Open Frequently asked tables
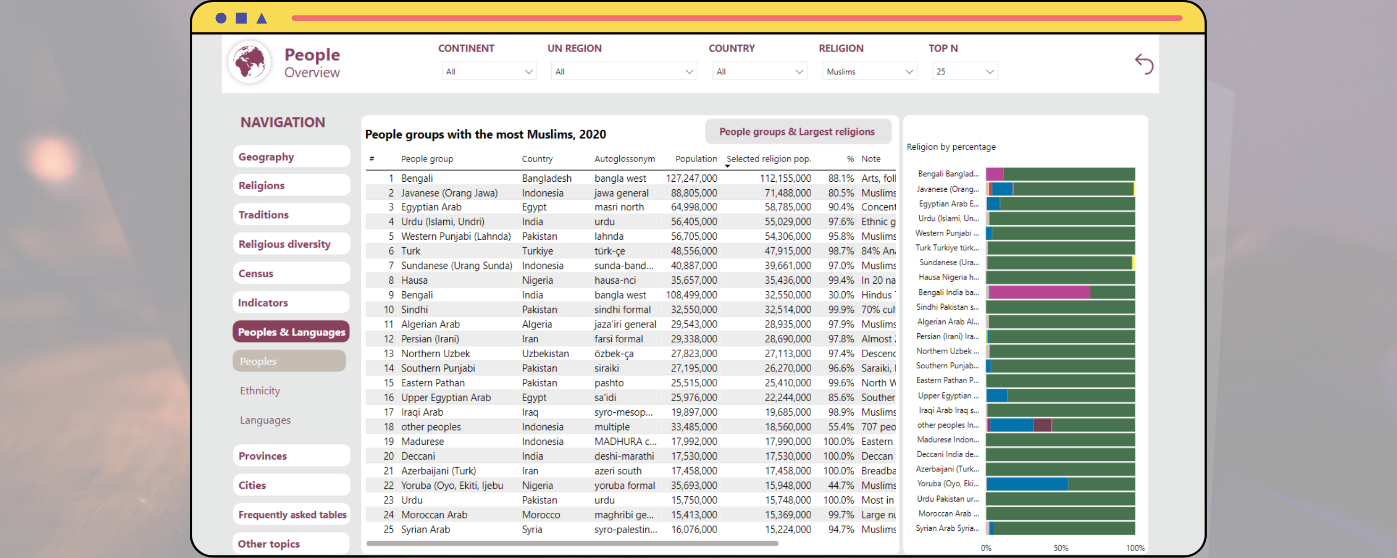The image size is (1397, 558). point(291,514)
